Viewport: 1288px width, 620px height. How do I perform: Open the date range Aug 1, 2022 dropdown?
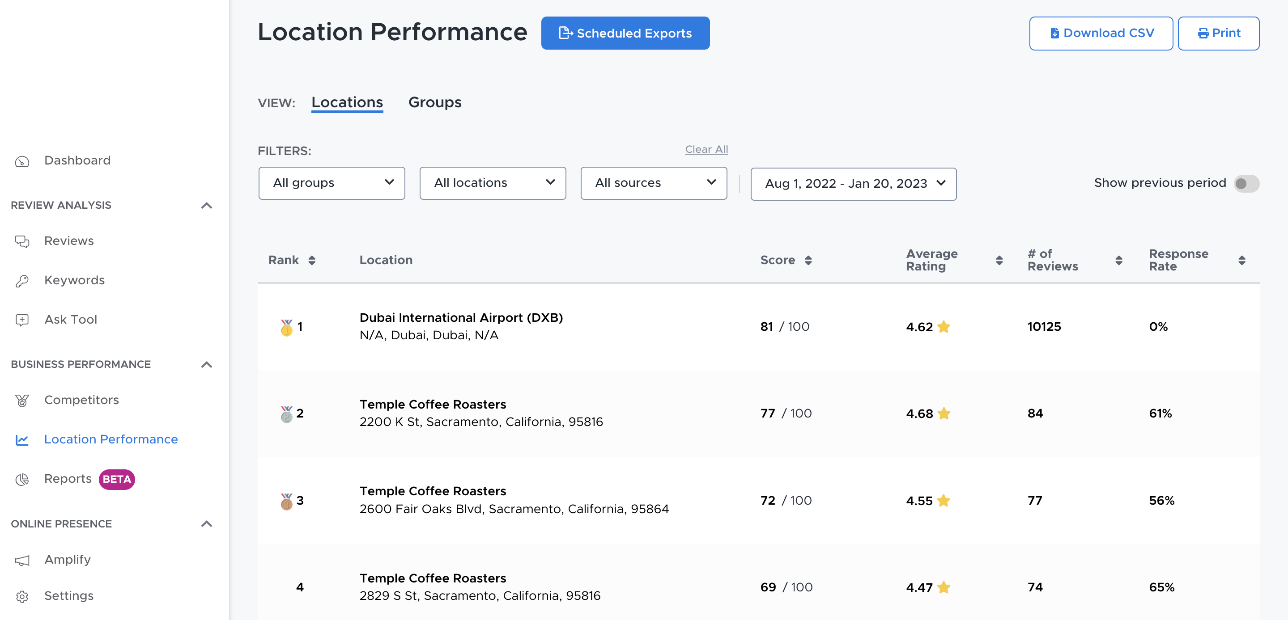click(853, 184)
